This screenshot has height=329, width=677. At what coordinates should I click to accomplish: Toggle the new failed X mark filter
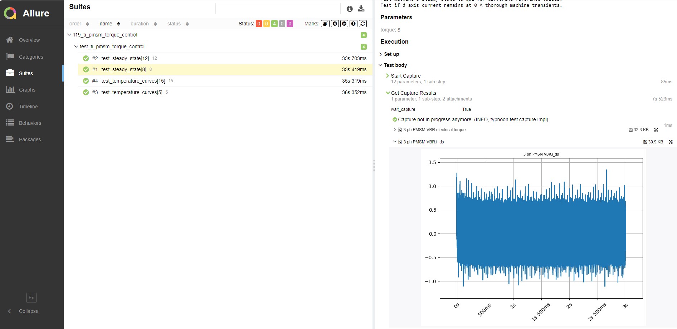(x=335, y=24)
